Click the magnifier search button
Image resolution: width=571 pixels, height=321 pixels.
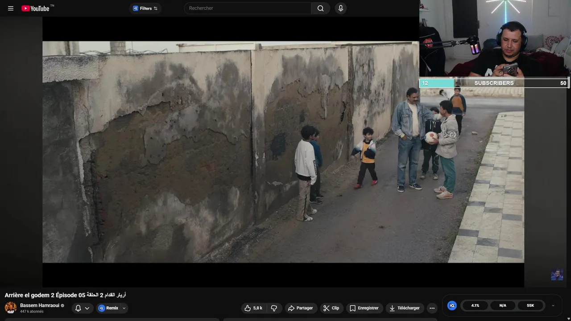point(320,8)
